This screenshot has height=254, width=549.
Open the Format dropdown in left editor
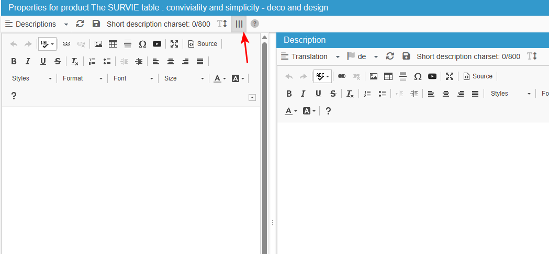(x=83, y=78)
